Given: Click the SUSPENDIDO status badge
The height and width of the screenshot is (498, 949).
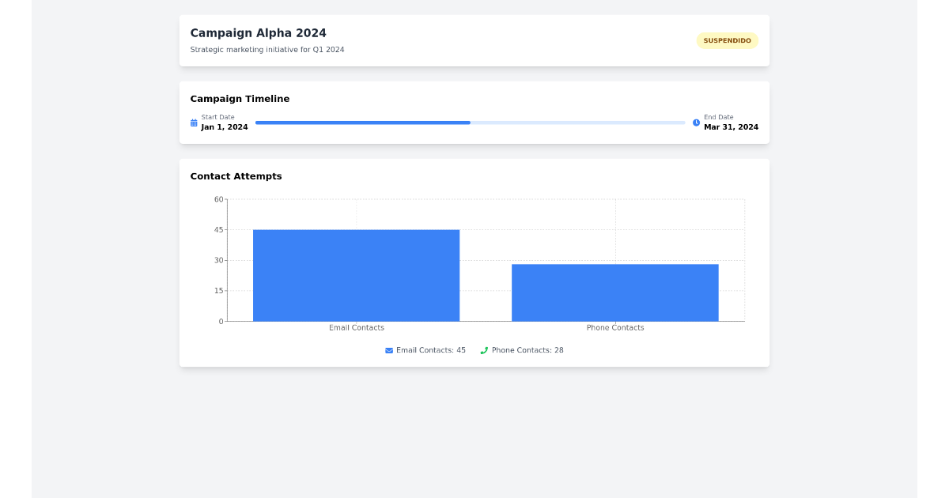Looking at the screenshot, I should click(727, 40).
